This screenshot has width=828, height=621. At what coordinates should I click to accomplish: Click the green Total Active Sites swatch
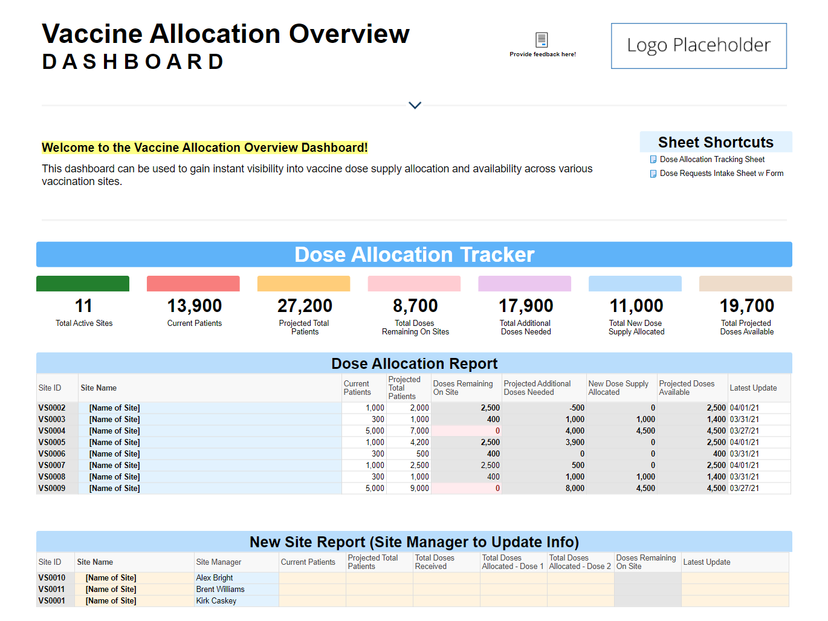click(x=83, y=284)
